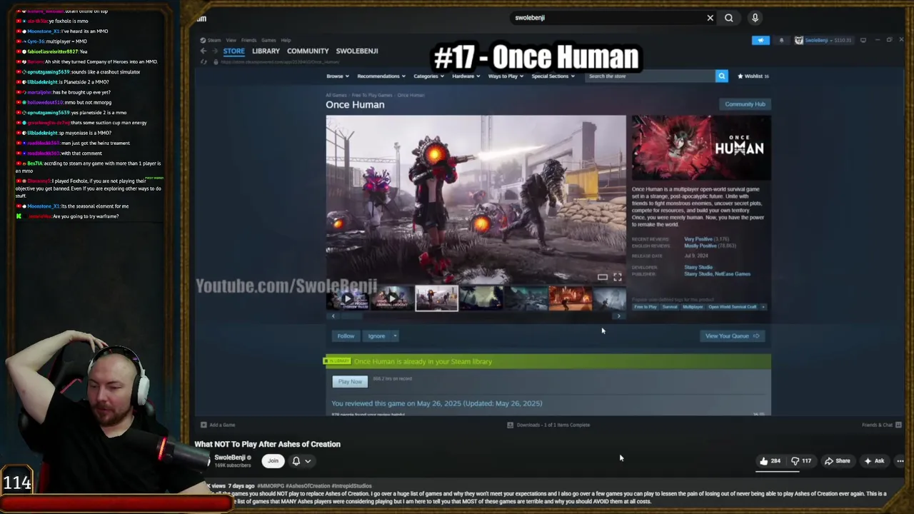The image size is (914, 514).
Task: Open notification bell dropdown for channel
Action: coord(301,461)
